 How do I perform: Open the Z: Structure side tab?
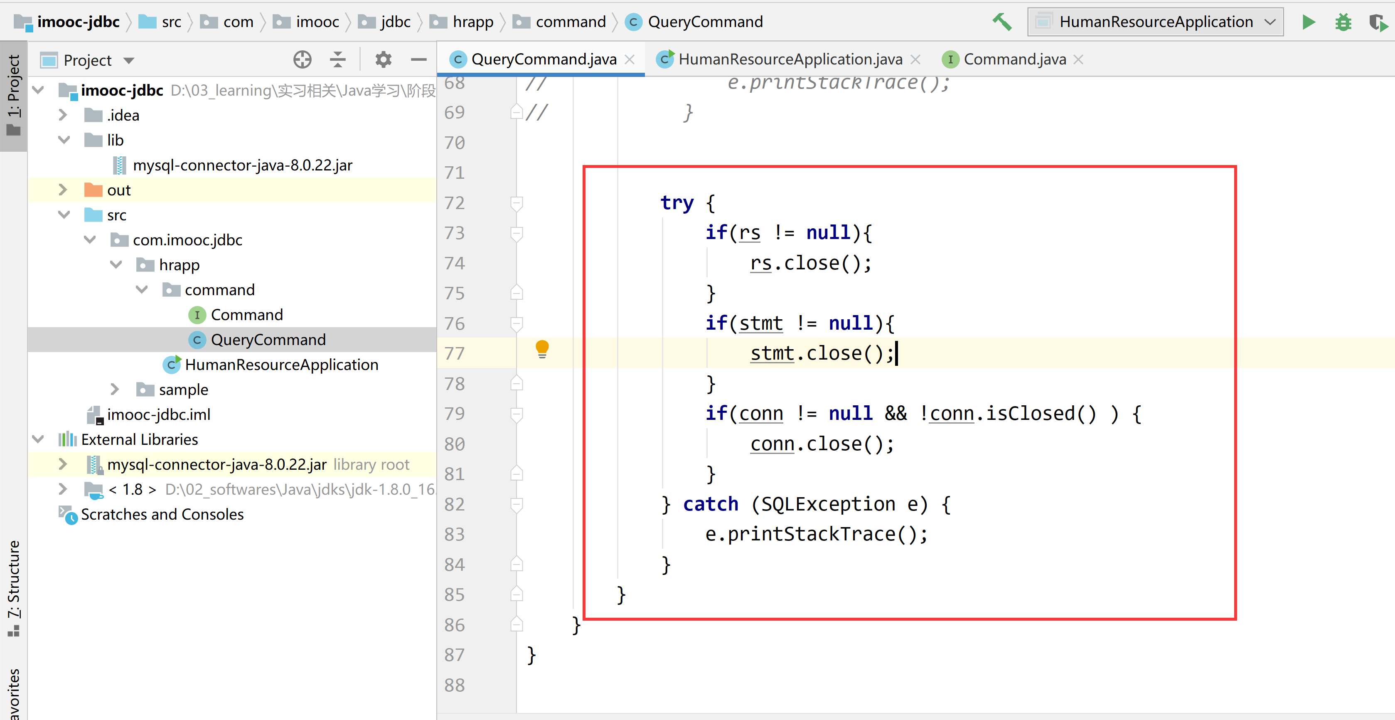click(13, 588)
